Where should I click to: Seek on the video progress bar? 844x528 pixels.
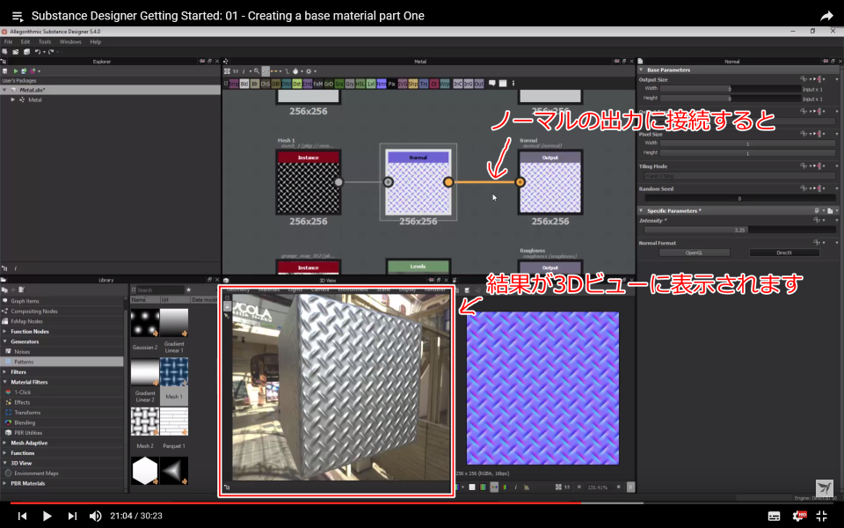pyautogui.click(x=422, y=503)
